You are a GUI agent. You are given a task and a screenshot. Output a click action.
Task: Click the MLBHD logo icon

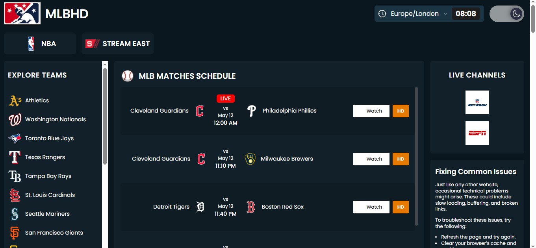[x=22, y=13]
